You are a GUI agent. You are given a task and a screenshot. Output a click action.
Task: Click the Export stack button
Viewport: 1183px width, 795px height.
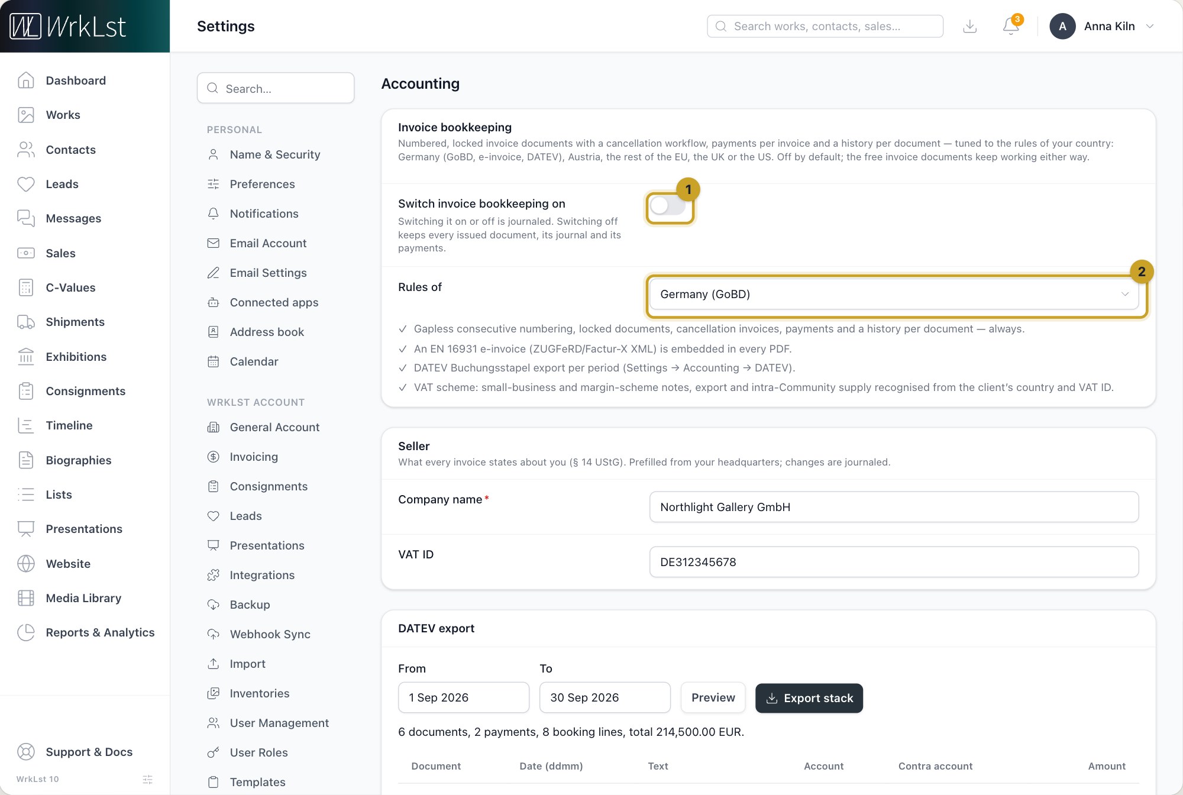point(809,698)
